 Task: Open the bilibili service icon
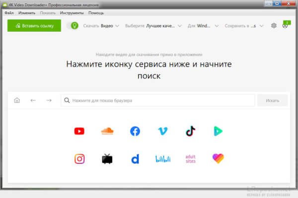[x=163, y=159]
